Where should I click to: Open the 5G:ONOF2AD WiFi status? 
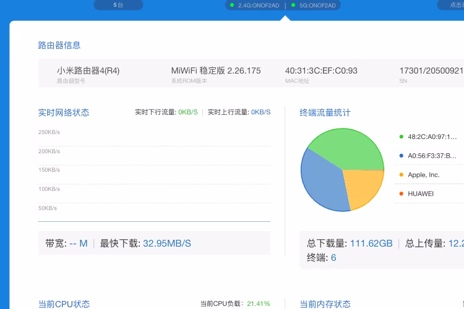317,6
